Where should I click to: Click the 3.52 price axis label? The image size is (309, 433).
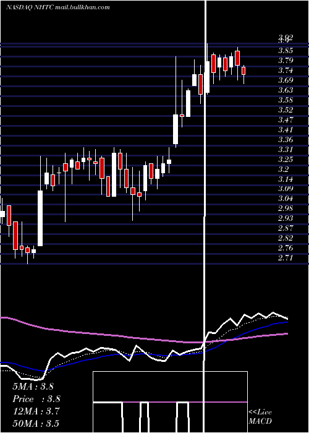pyautogui.click(x=286, y=110)
